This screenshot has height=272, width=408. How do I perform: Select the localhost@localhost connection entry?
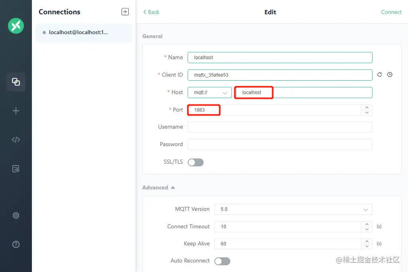[x=84, y=33]
